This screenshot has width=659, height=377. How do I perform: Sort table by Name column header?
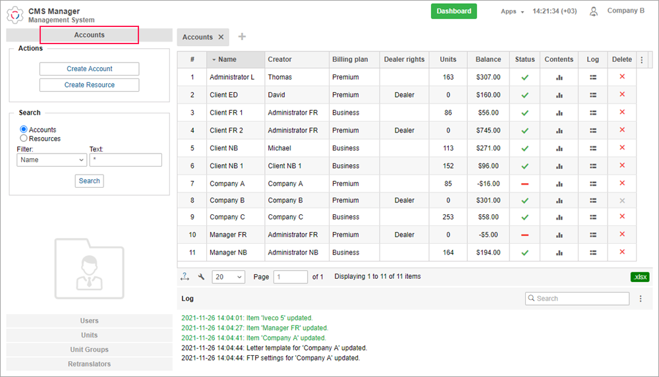click(235, 60)
